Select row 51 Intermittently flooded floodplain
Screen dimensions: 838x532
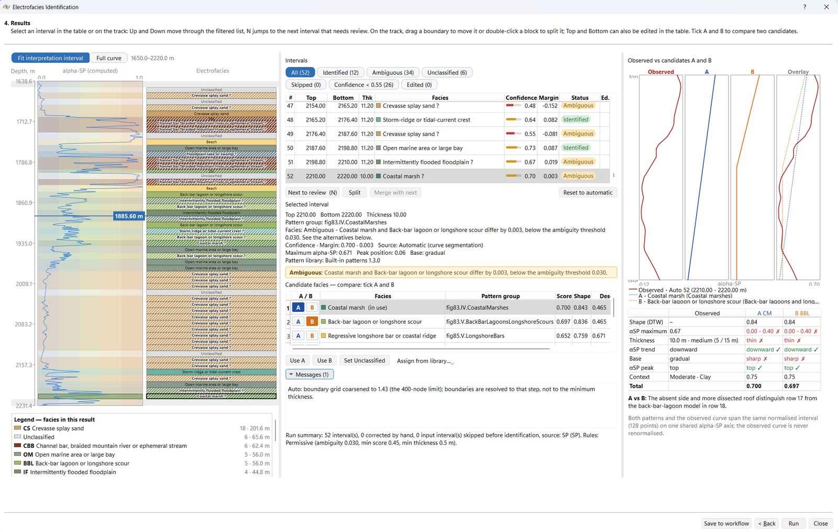(448, 162)
